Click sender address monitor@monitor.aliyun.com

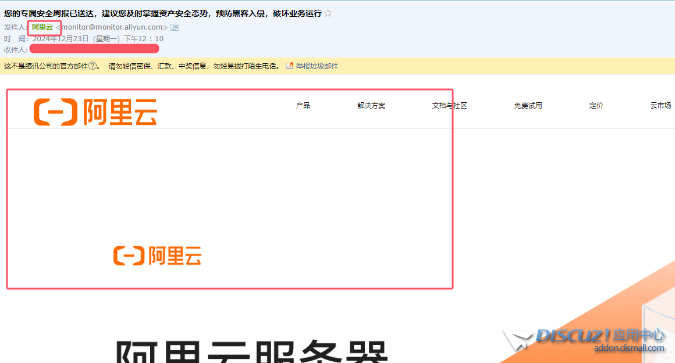click(x=112, y=27)
